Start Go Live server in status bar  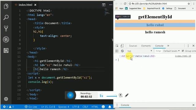point(31,107)
